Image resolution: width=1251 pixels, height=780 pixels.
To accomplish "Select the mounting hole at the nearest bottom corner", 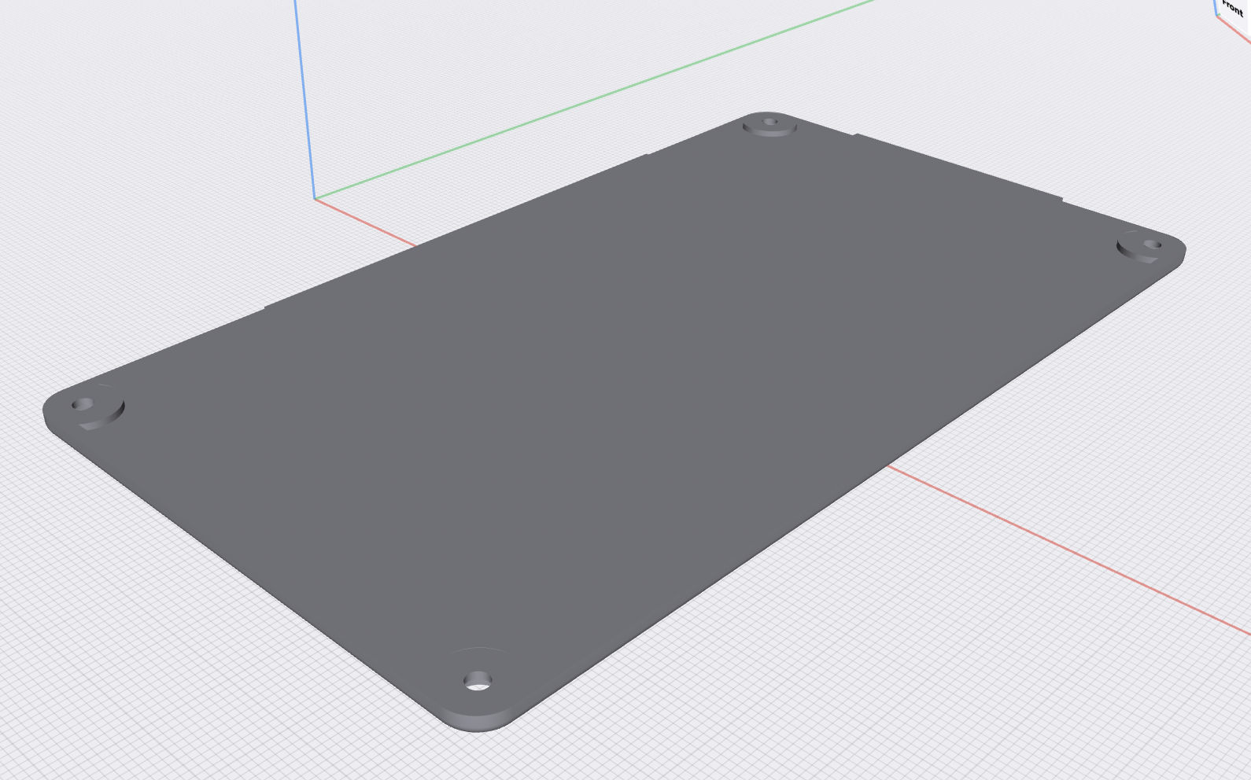I will [x=478, y=681].
